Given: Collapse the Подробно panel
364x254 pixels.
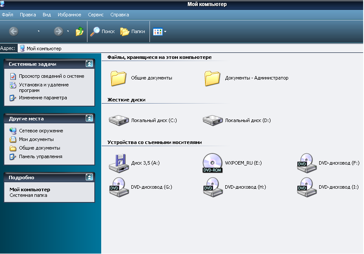Looking at the screenshot, I should pyautogui.click(x=89, y=177).
